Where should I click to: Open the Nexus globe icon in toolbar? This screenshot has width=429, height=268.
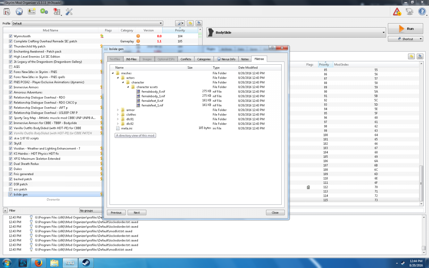point(19,12)
